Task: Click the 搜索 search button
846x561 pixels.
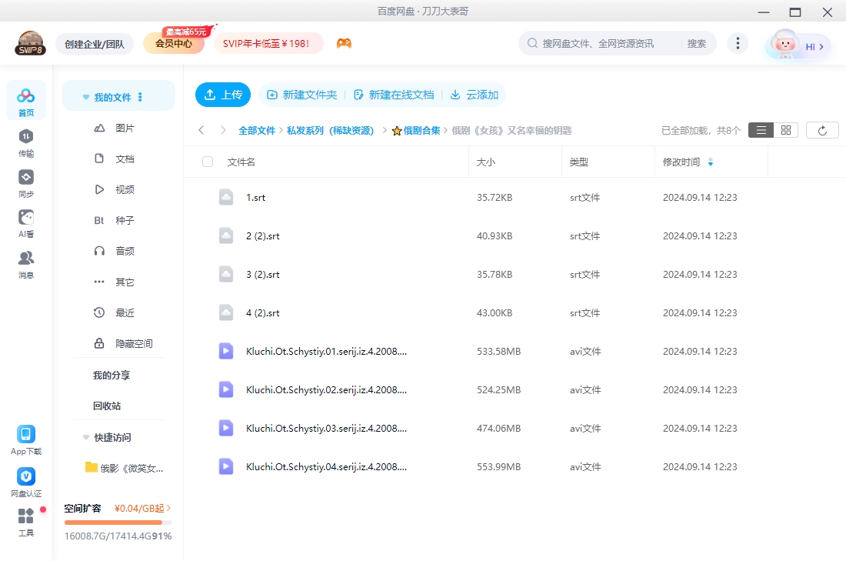Action: [697, 44]
